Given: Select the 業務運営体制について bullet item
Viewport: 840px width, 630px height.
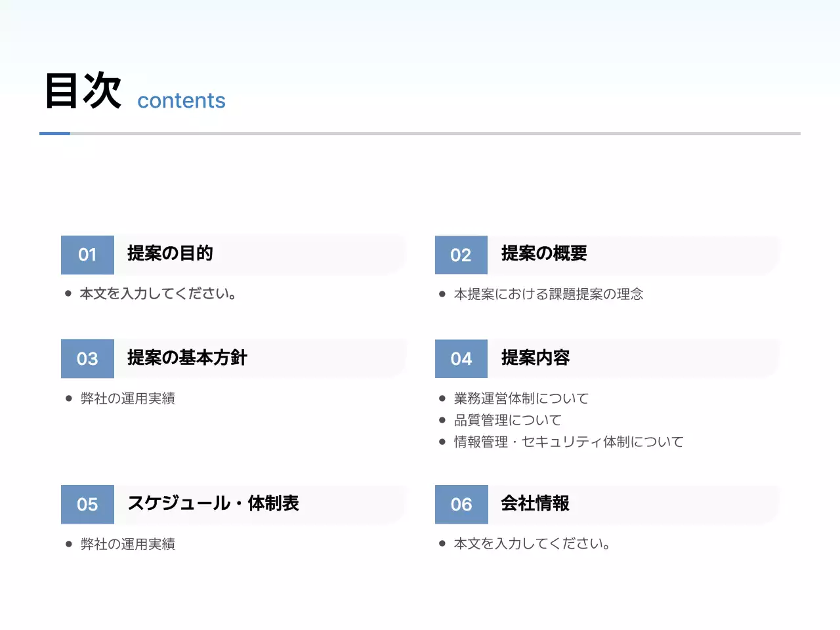Looking at the screenshot, I should point(520,398).
